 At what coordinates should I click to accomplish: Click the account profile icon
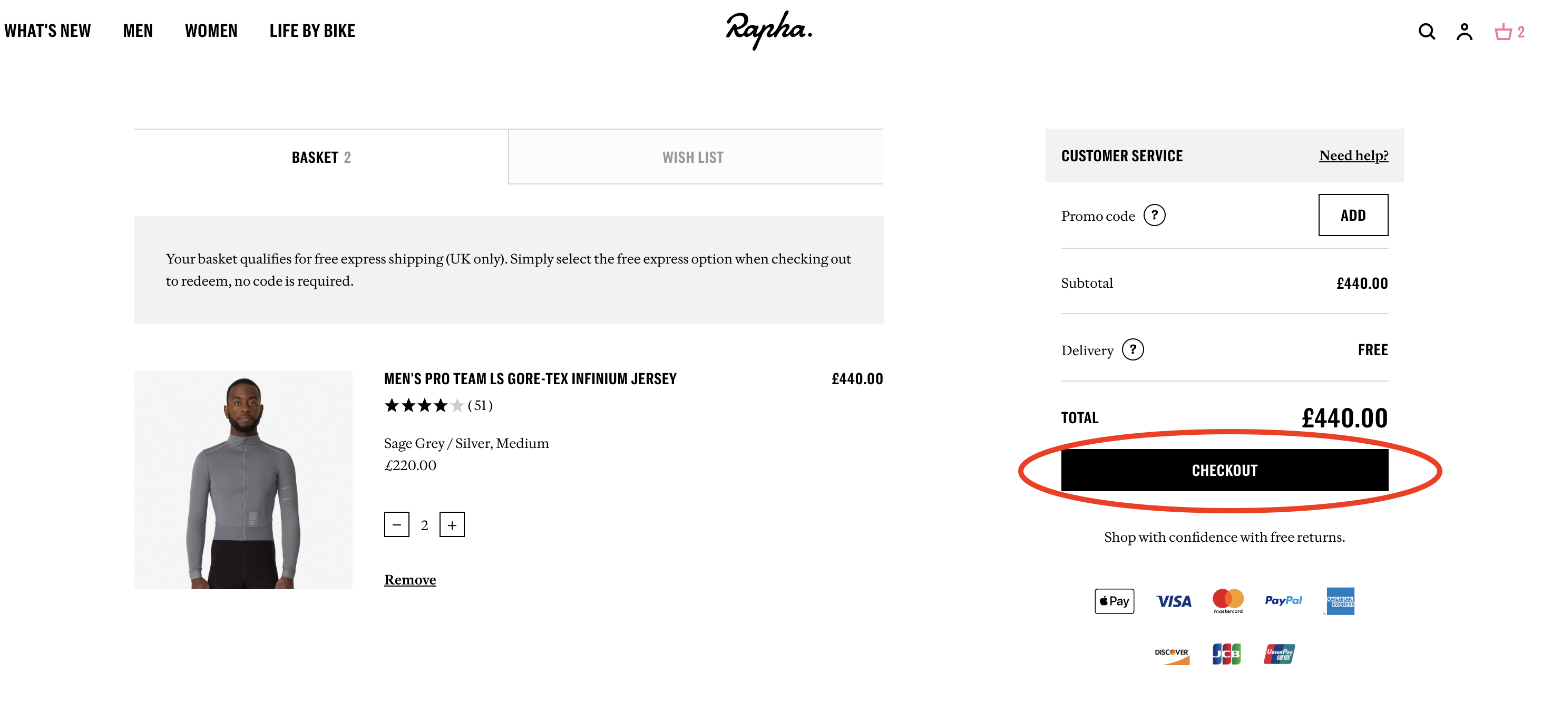tap(1464, 31)
